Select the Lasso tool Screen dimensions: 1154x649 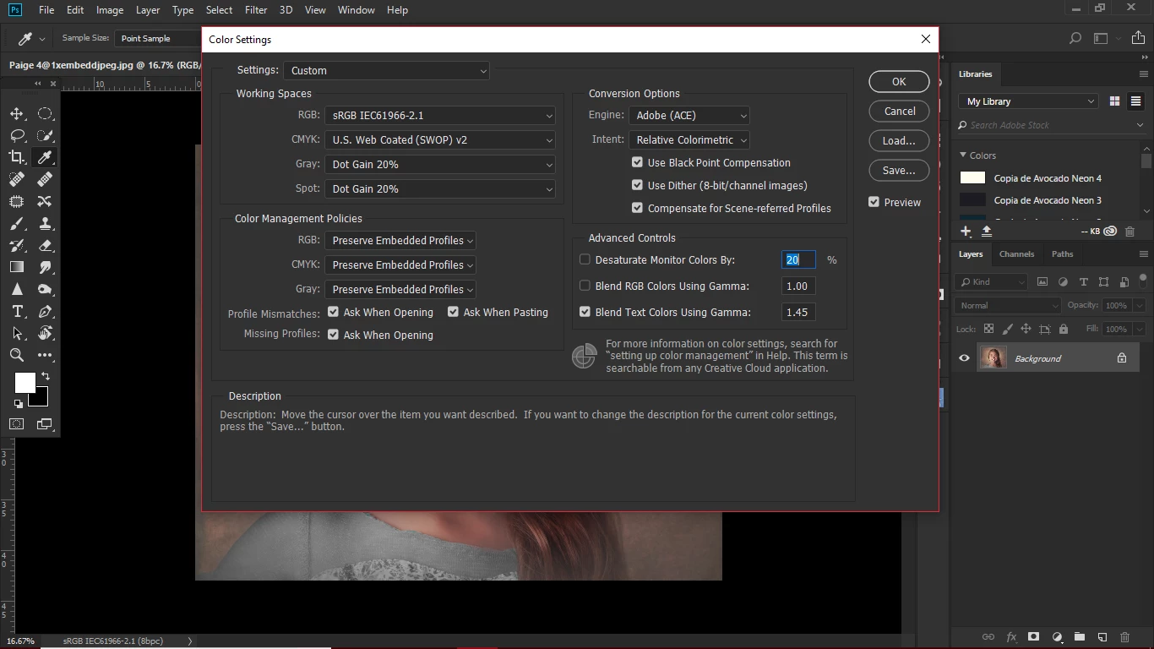click(17, 135)
